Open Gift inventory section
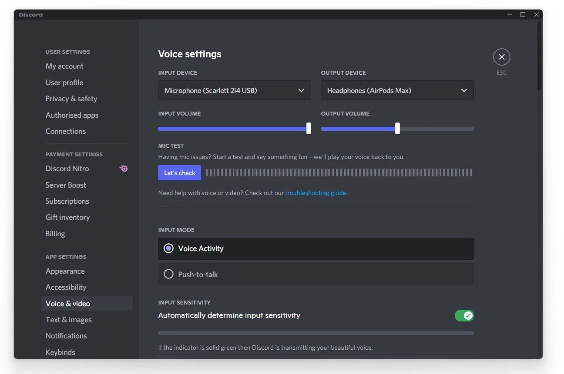 click(67, 217)
